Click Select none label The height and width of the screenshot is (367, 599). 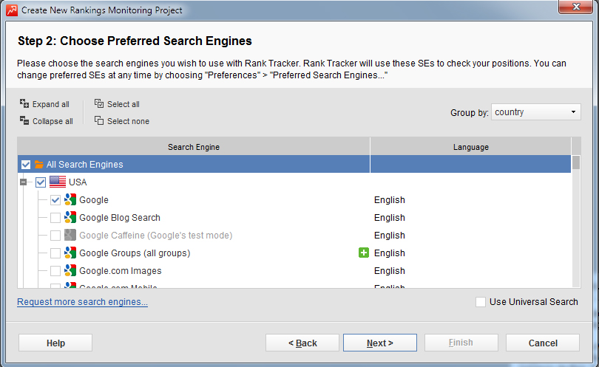[128, 121]
